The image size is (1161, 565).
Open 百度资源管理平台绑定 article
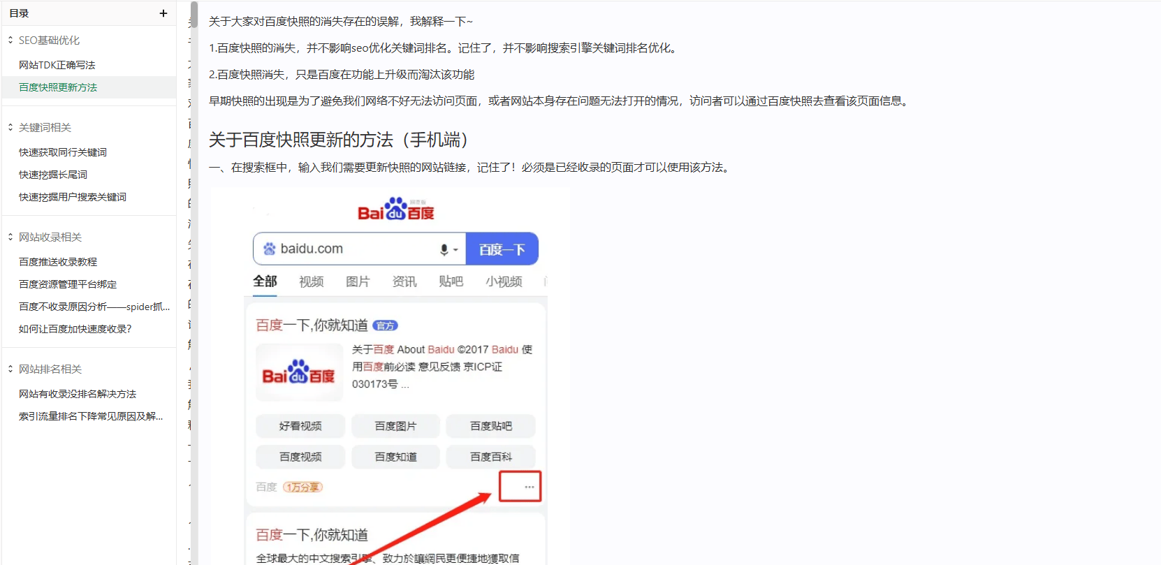[68, 284]
